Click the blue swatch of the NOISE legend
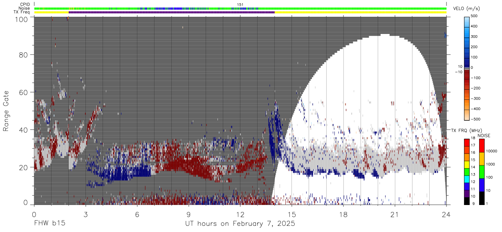The width and height of the screenshot is (502, 232). click(481, 185)
